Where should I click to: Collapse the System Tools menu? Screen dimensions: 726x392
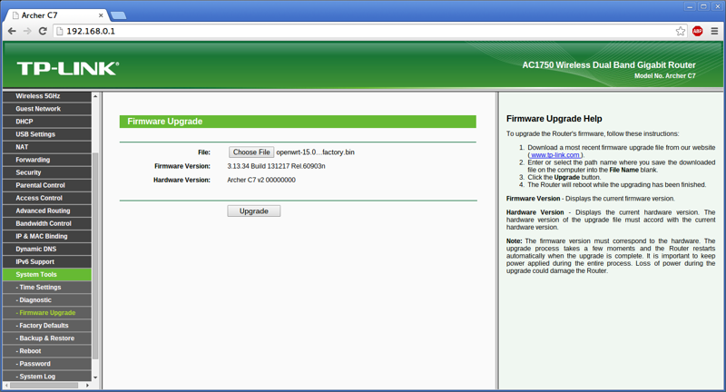(x=47, y=274)
